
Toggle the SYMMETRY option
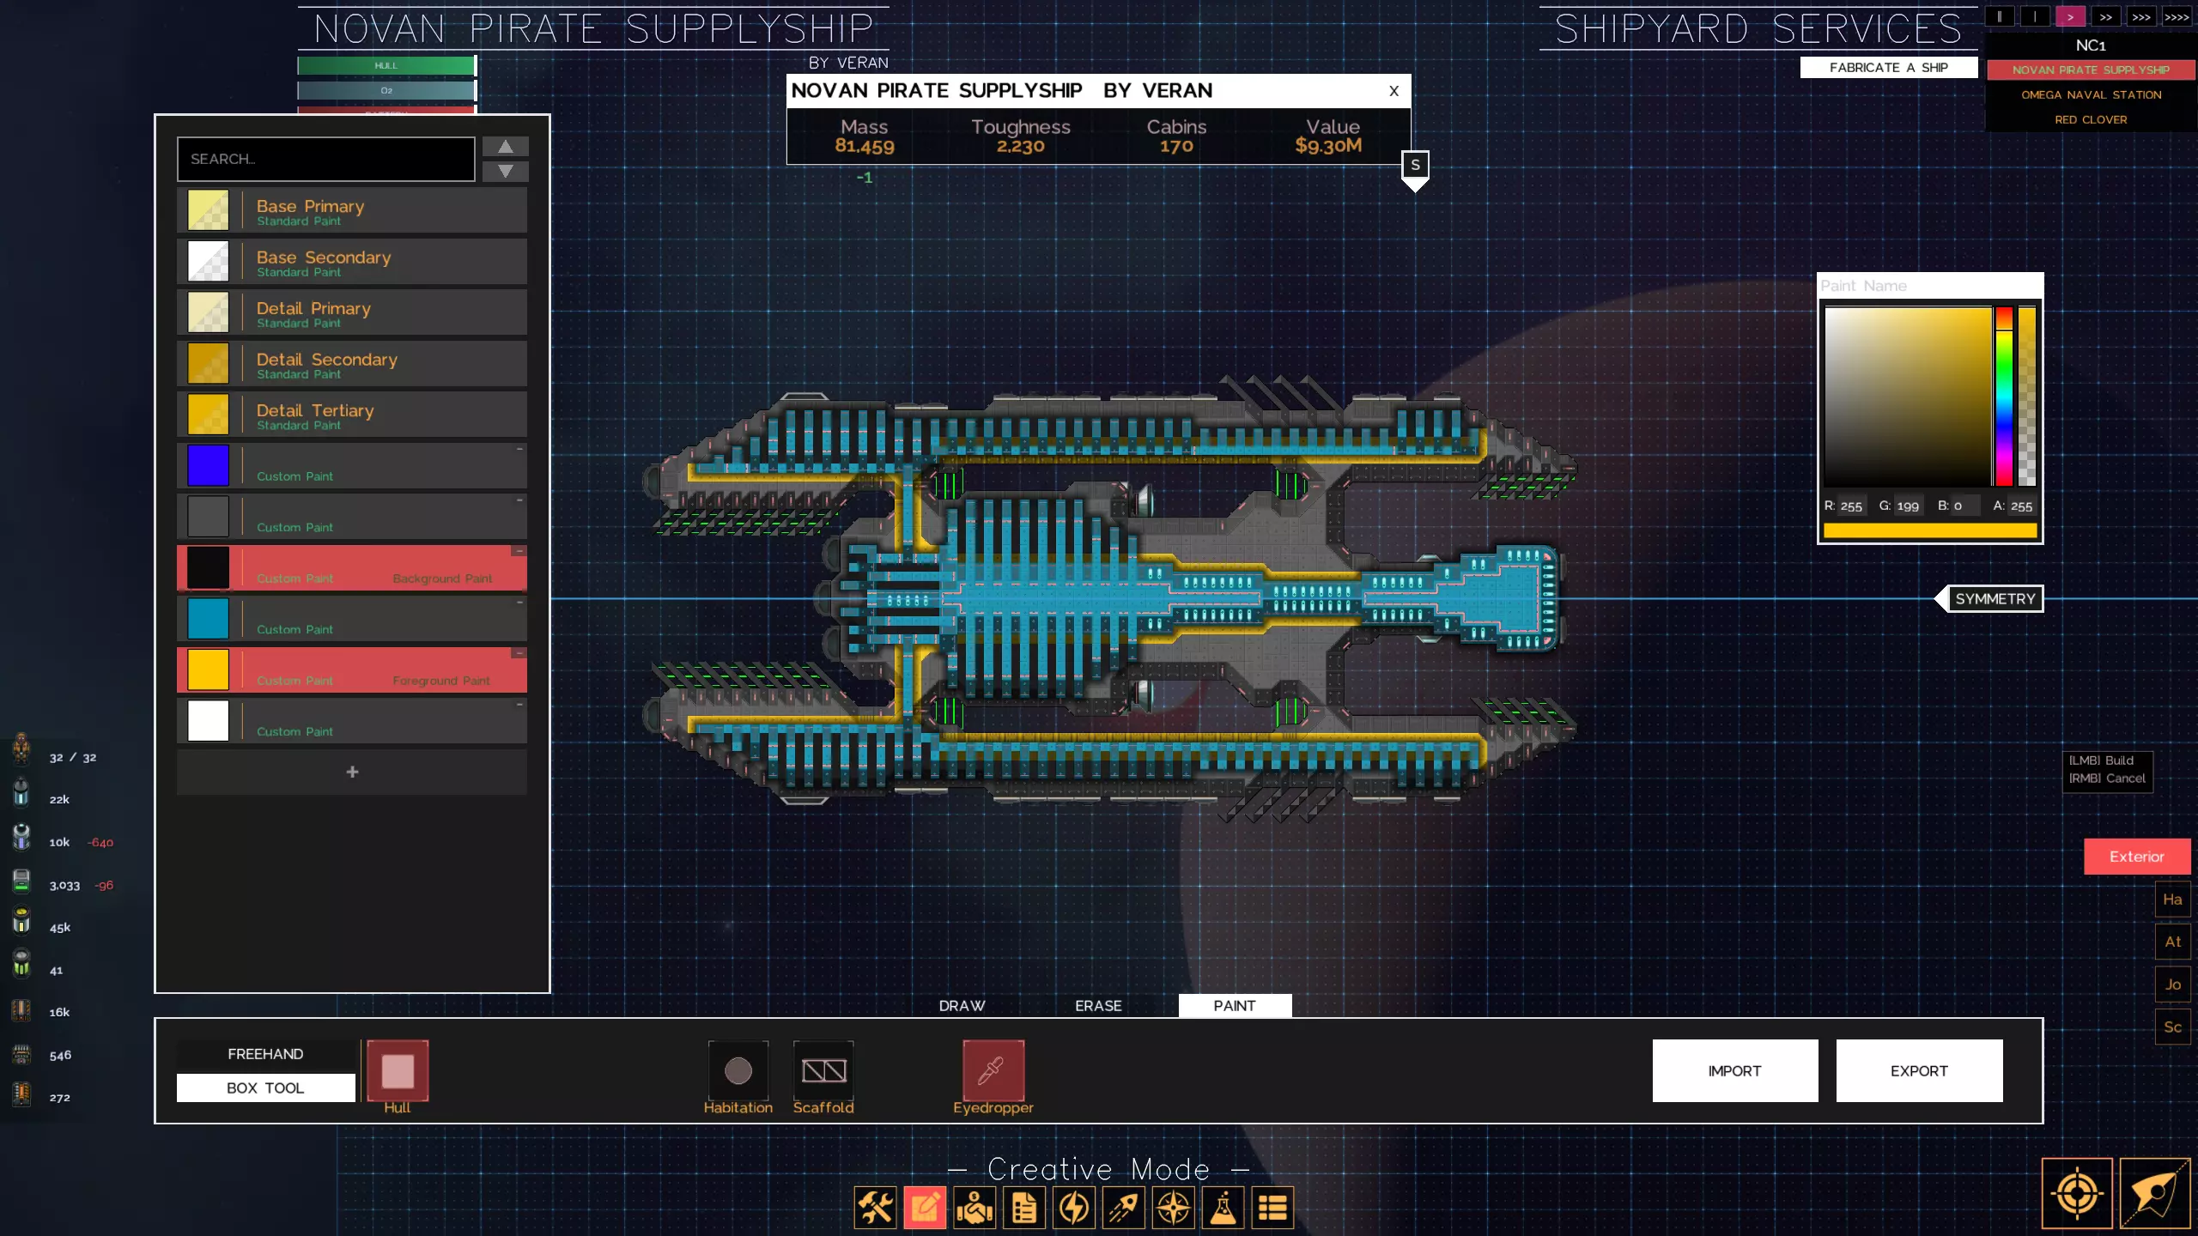[x=1994, y=599]
